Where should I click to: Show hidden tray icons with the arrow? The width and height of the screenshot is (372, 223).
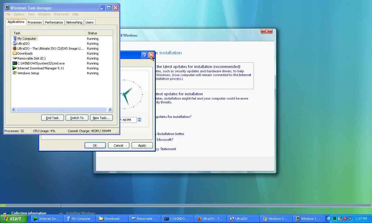(x=329, y=219)
